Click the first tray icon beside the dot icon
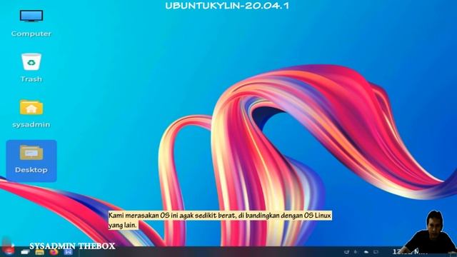Viewport: 457px width, 257px height. (346, 252)
